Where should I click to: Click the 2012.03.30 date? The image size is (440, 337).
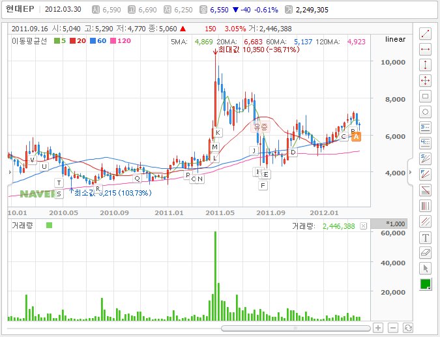63,9
